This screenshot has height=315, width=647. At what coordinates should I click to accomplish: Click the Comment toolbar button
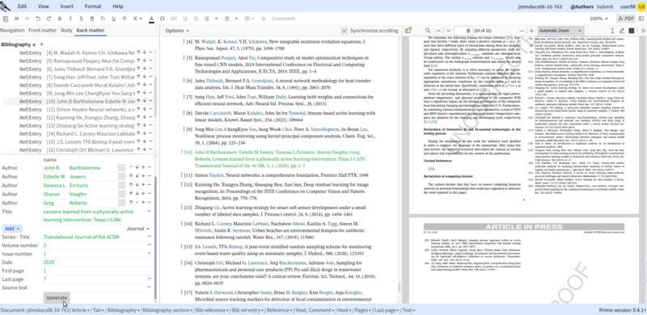pyautogui.click(x=283, y=19)
